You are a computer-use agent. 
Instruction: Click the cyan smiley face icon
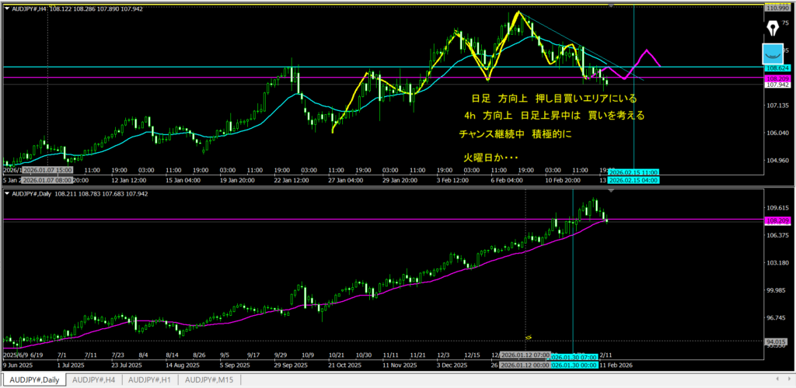[x=773, y=54]
